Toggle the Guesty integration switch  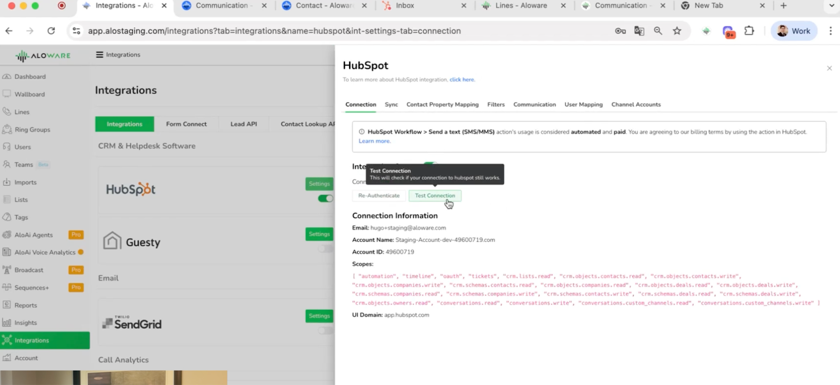click(325, 249)
